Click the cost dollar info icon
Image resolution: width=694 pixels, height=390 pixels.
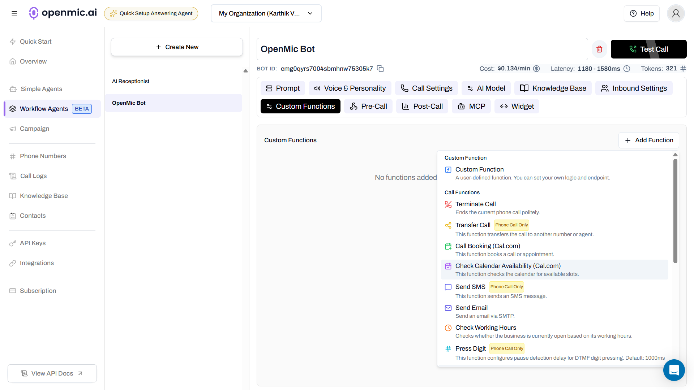click(536, 69)
